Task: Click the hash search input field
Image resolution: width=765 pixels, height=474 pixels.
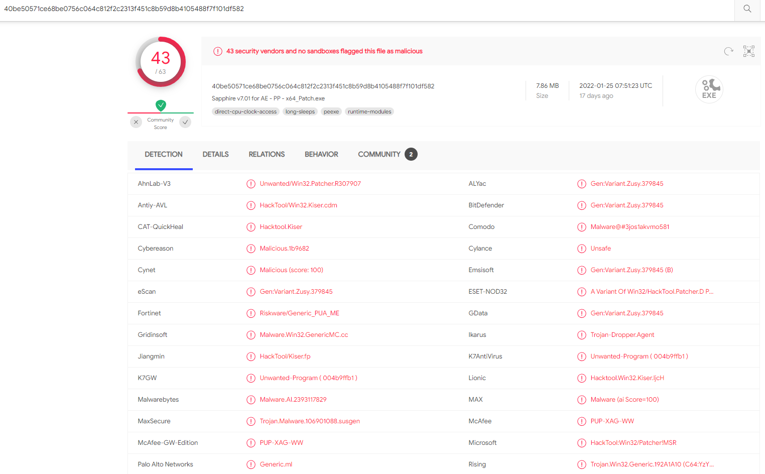Action: pos(366,9)
